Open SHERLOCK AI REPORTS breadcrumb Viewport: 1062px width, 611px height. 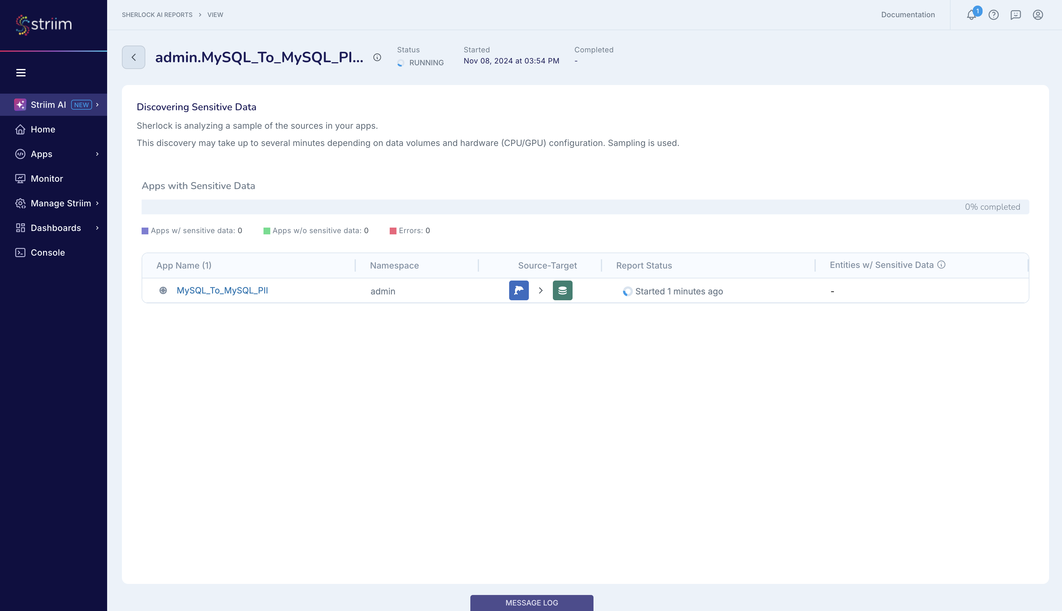157,14
